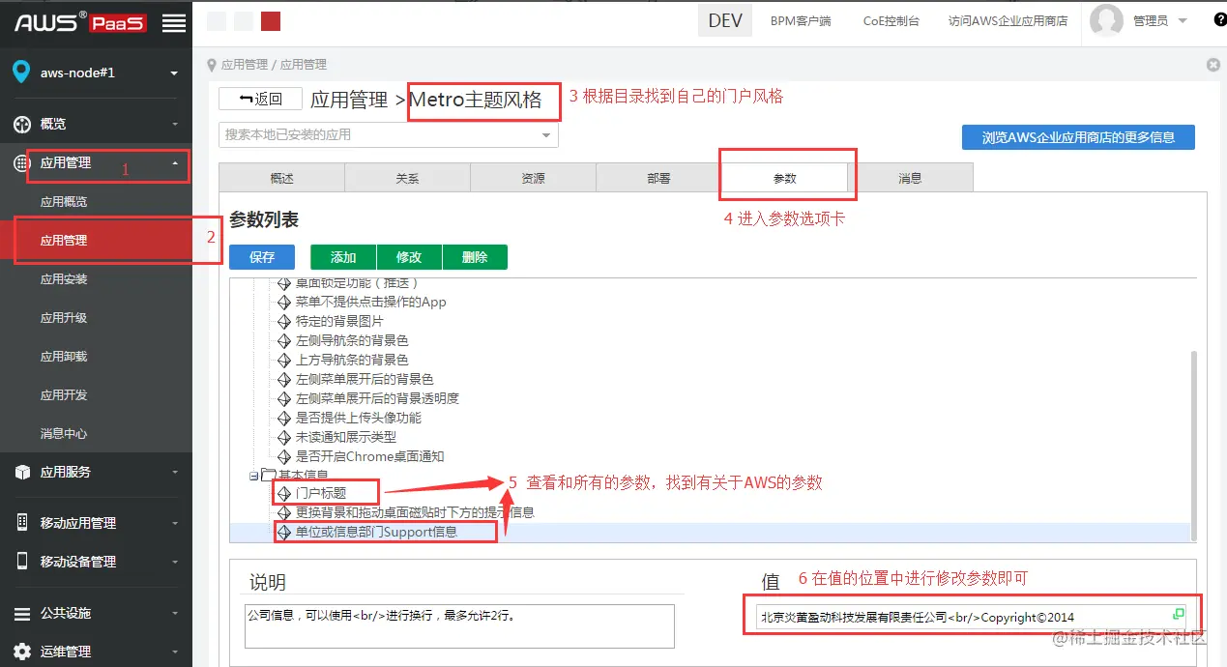Click diamond icon of 菜单不提供点击操作的App
Image resolution: width=1227 pixels, height=667 pixels.
click(284, 302)
